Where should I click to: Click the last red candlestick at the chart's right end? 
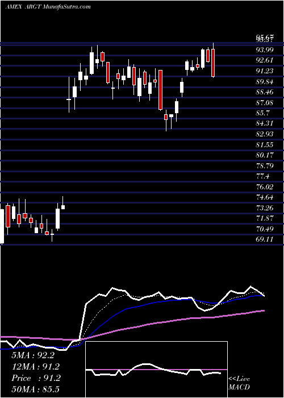coord(213,63)
